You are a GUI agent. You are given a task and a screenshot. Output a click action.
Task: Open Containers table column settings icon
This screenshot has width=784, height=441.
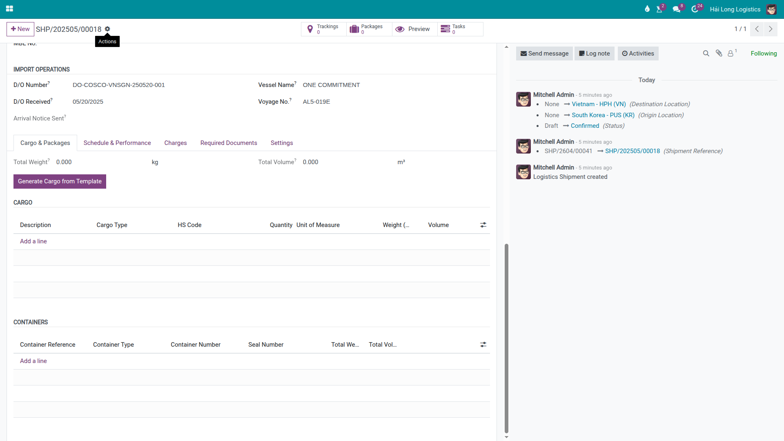(x=483, y=345)
